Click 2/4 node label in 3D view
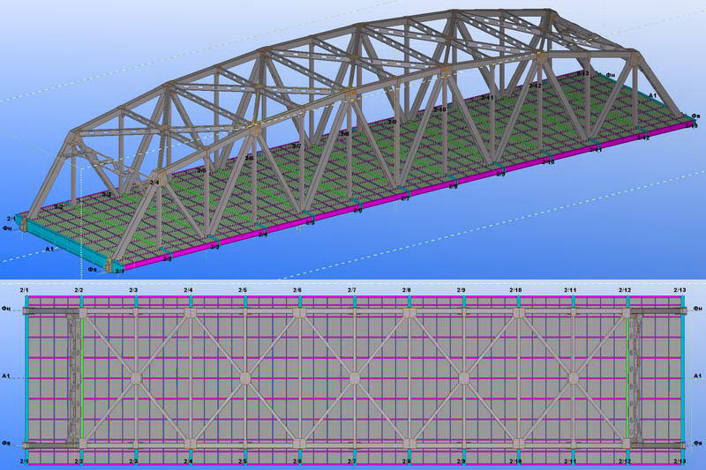 [154, 183]
